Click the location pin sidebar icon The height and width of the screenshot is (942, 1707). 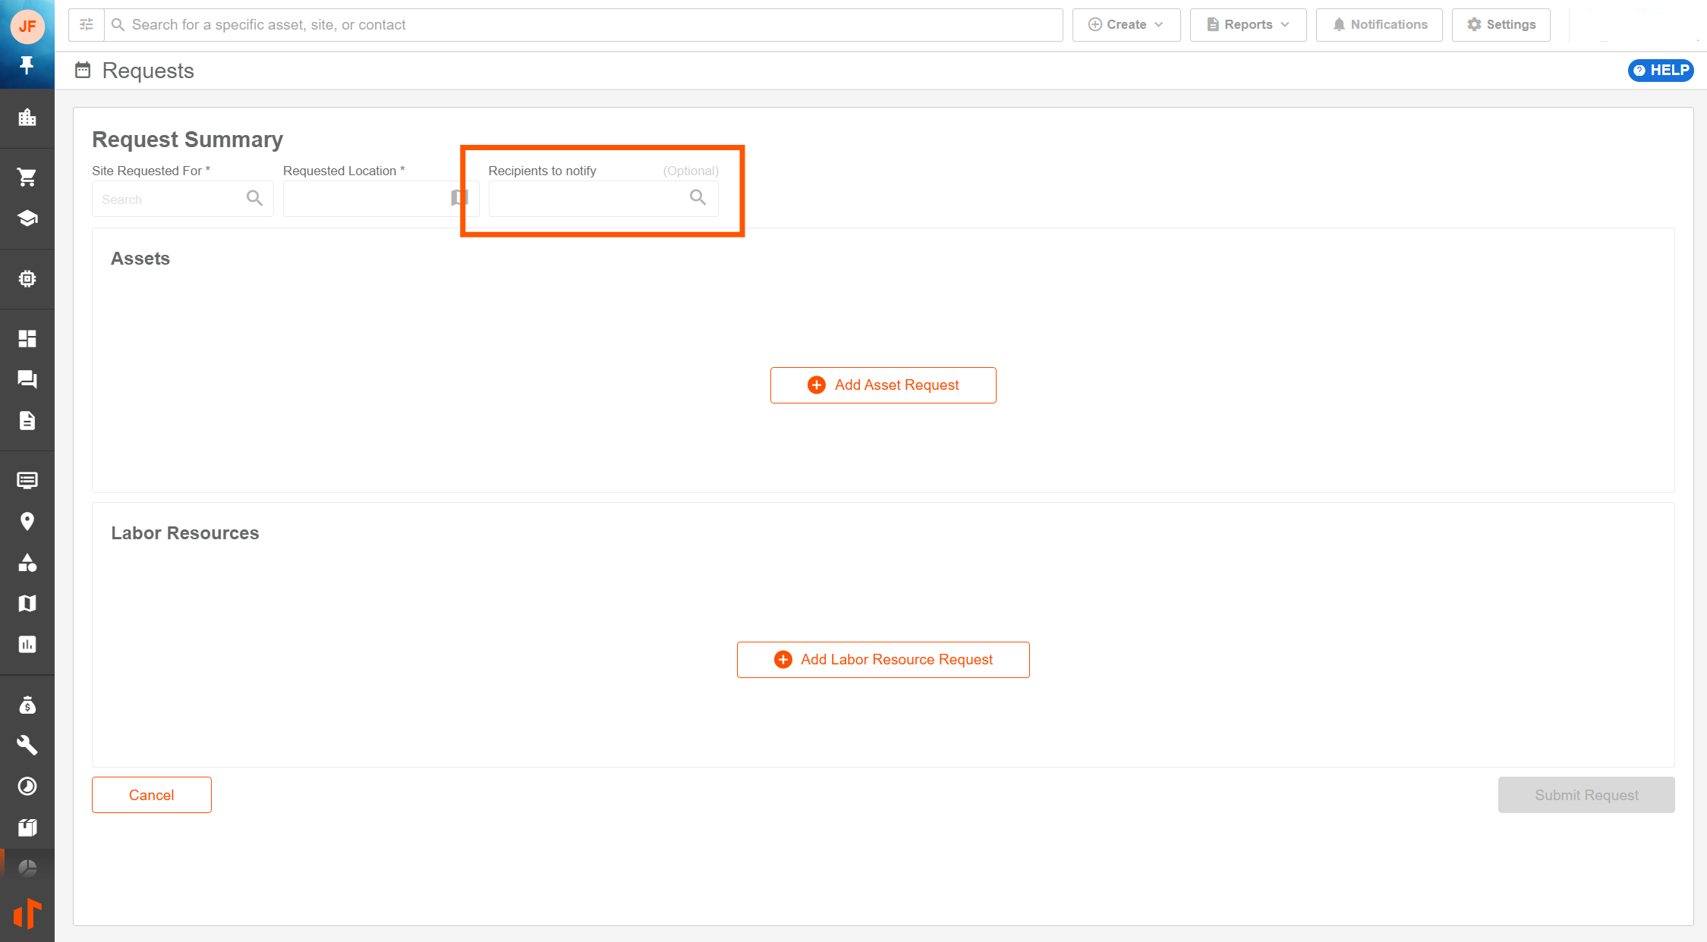tap(27, 521)
